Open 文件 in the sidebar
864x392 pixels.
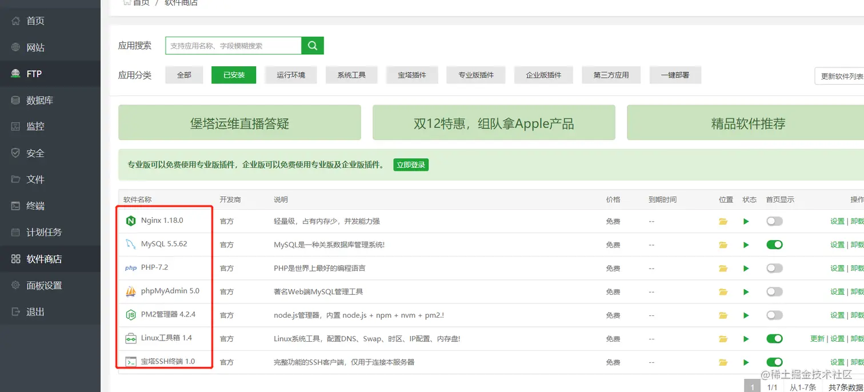(x=50, y=179)
